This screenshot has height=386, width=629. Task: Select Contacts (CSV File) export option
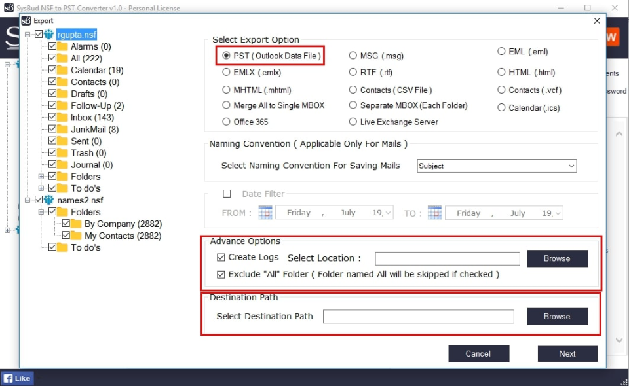(x=353, y=90)
